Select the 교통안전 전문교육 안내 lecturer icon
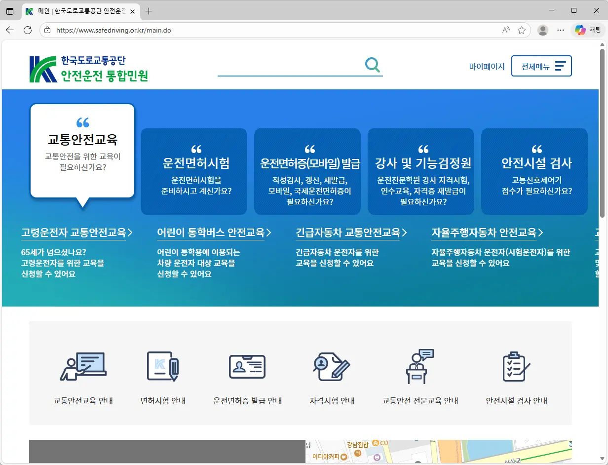 [420, 366]
